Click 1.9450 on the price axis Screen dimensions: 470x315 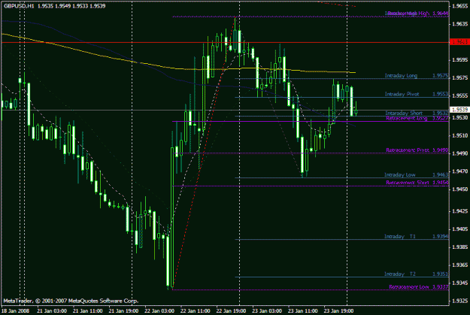[x=461, y=189]
